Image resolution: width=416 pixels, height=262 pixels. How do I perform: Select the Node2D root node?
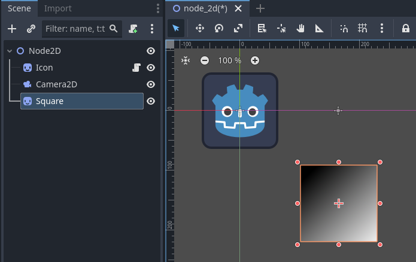(44, 51)
